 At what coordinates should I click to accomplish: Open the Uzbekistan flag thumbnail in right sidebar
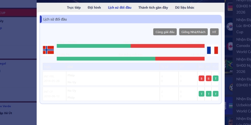pos(229,106)
